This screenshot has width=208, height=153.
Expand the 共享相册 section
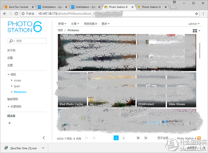8,106
